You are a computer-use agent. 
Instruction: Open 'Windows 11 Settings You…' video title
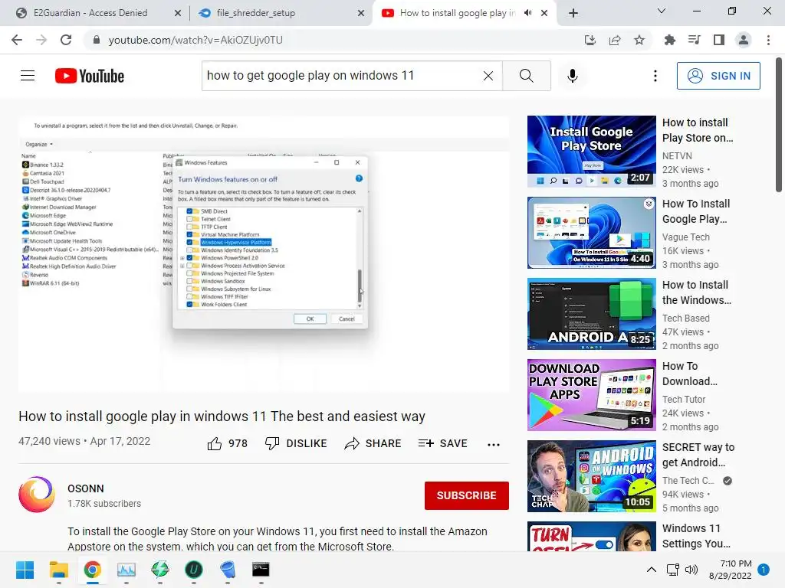[x=696, y=536]
